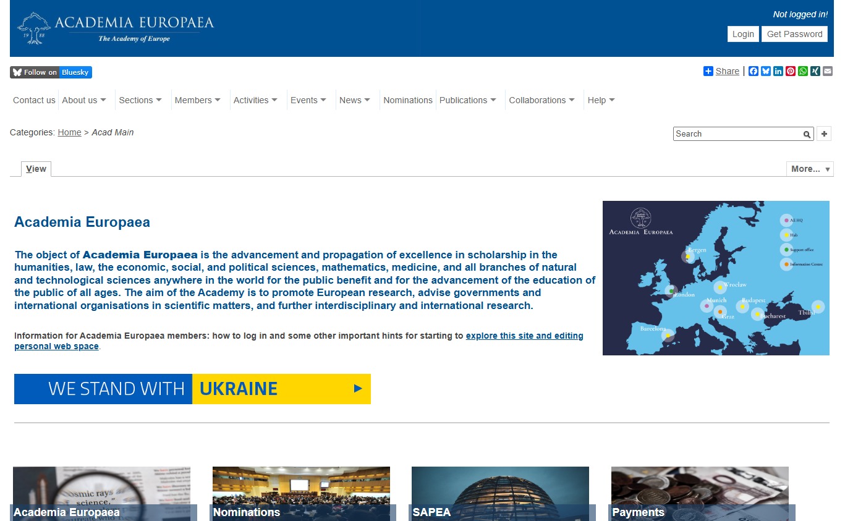This screenshot has width=845, height=521.
Task: Click the 'Not logged in!' status text
Action: pos(800,14)
